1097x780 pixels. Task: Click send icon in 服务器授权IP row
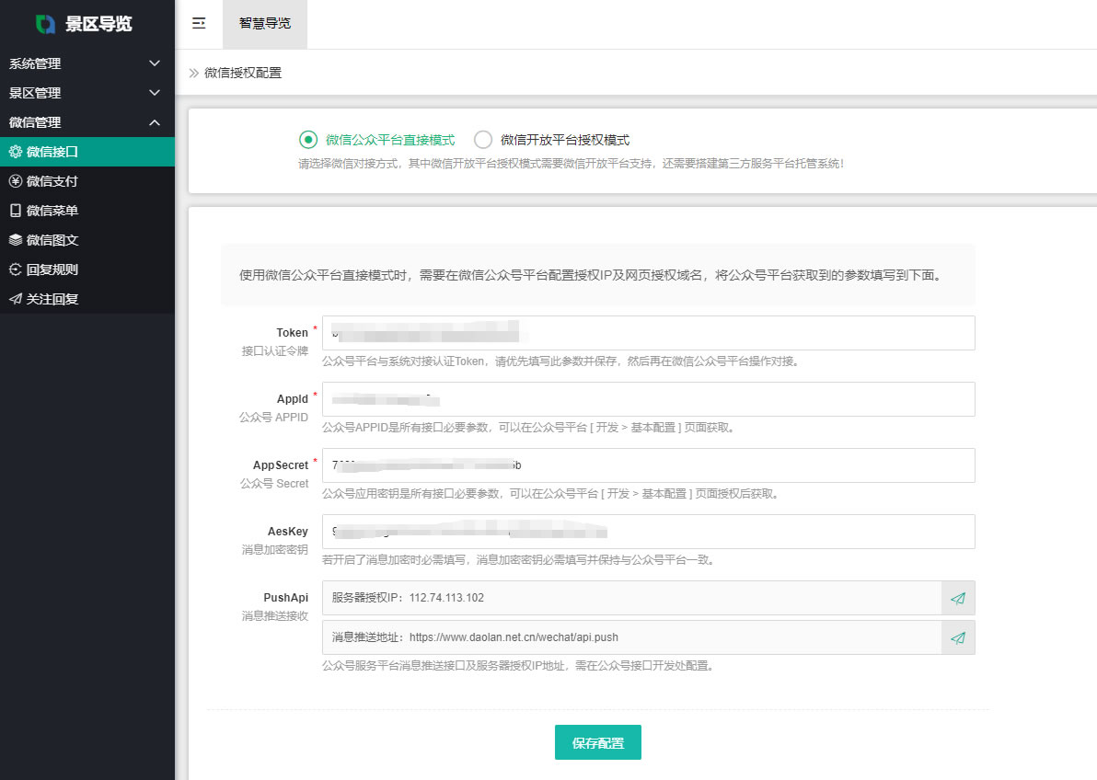(x=958, y=598)
